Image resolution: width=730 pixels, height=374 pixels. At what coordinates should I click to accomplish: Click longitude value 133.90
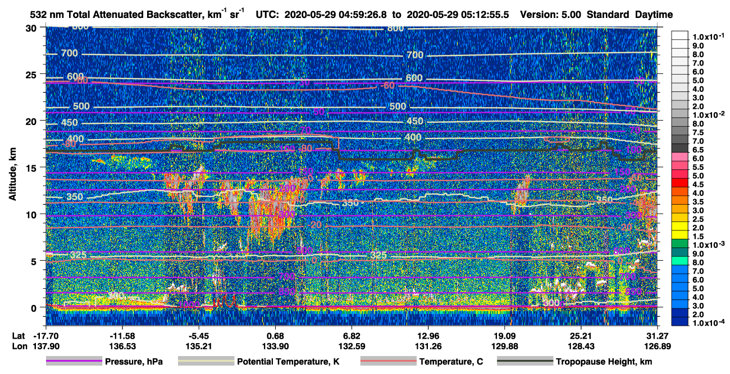tap(275, 346)
